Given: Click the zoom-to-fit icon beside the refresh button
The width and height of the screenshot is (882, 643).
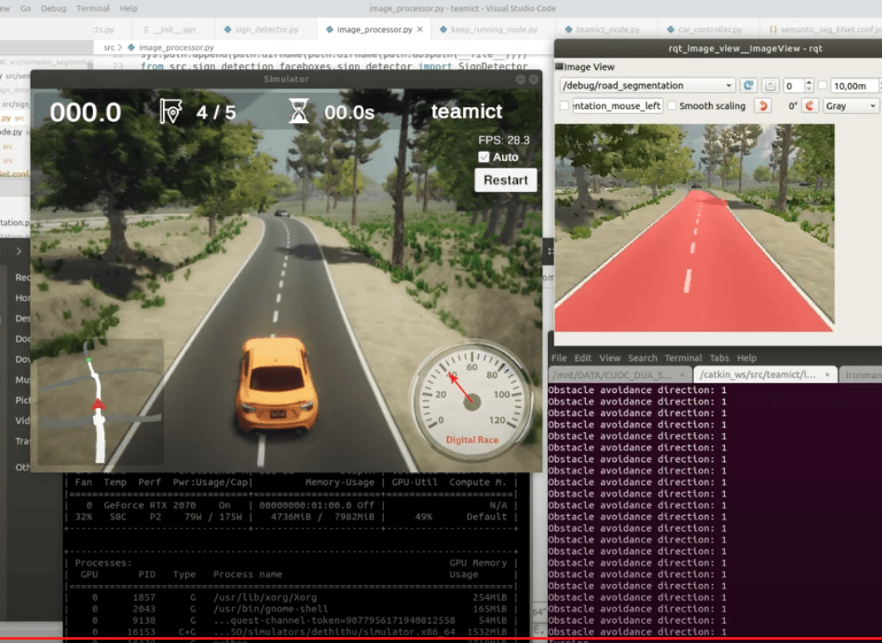Looking at the screenshot, I should (771, 86).
